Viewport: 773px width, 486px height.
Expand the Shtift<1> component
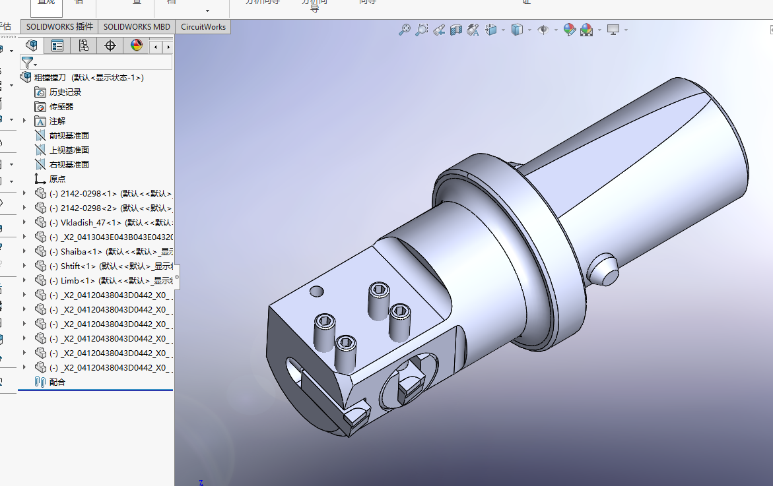[24, 265]
